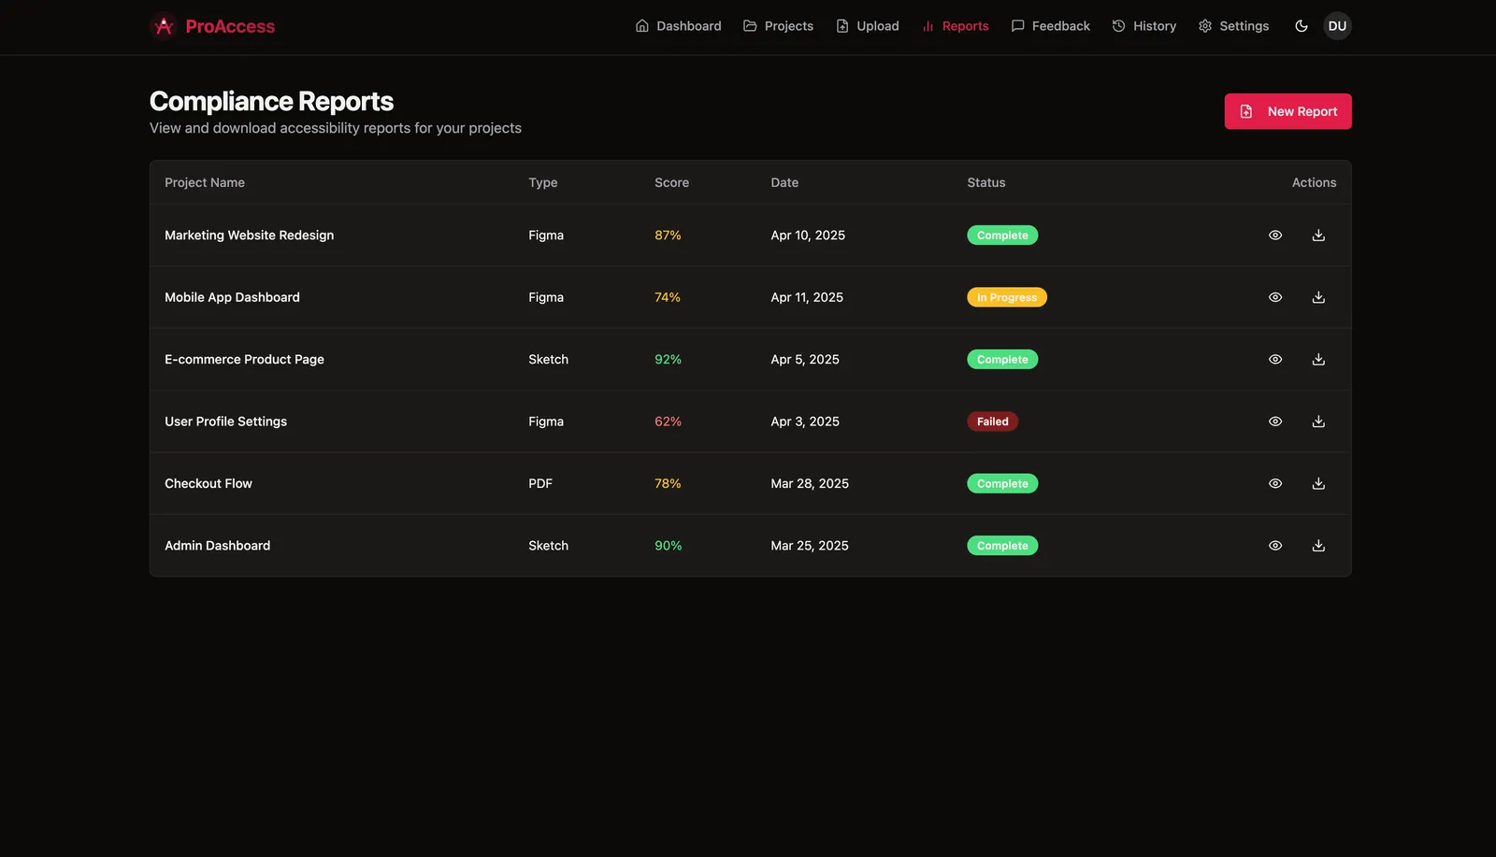Select the Mobile App Dashboard project name

click(232, 297)
